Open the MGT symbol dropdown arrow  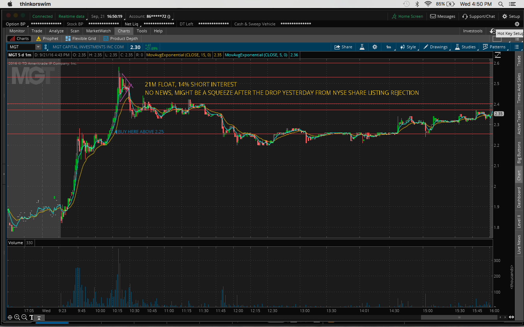point(38,47)
